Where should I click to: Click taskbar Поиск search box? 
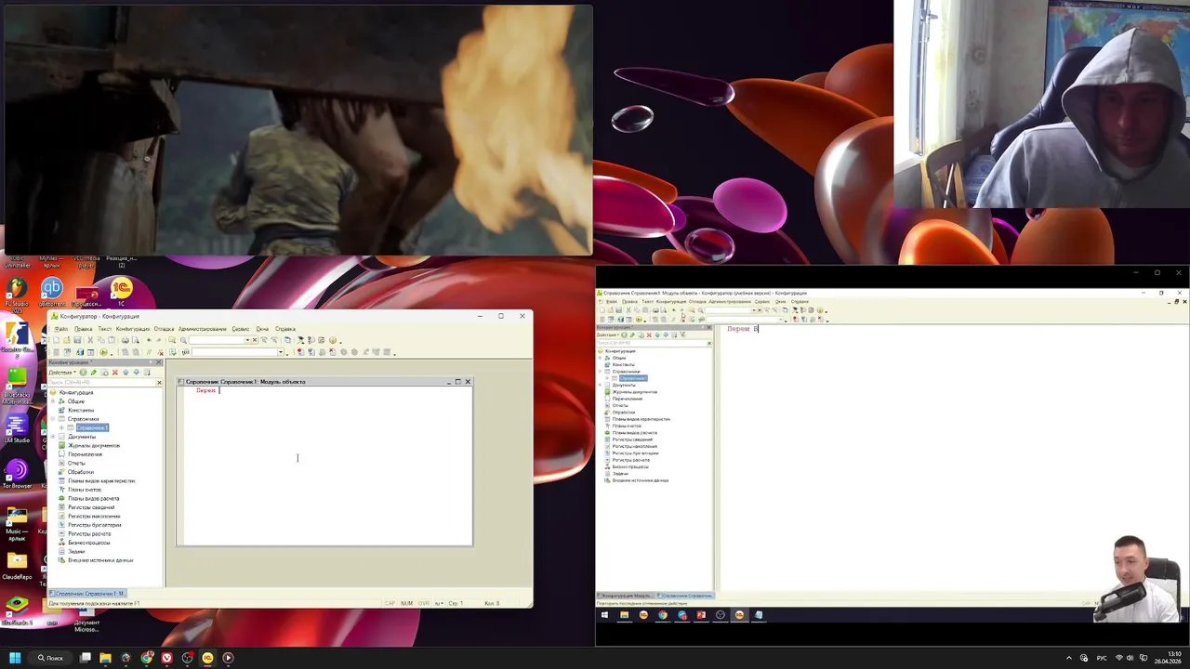point(51,658)
